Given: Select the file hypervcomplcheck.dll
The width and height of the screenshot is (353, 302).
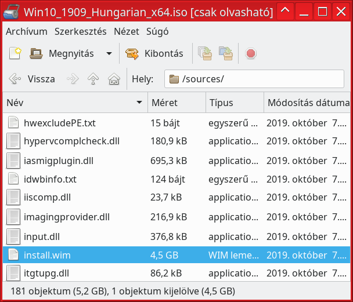Looking at the screenshot, I should tap(71, 141).
